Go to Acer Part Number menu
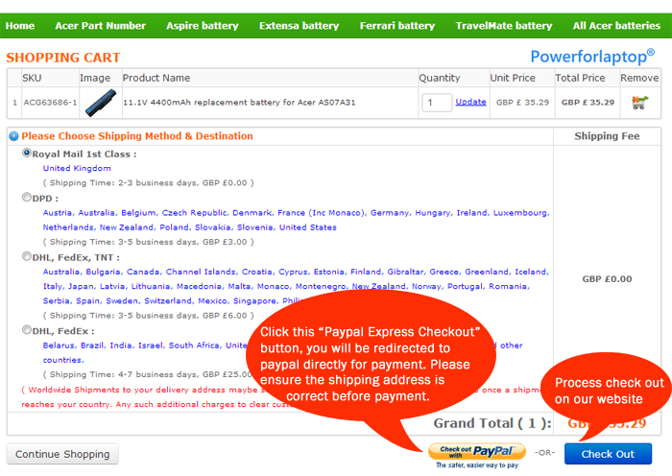The height and width of the screenshot is (476, 672). tap(101, 26)
